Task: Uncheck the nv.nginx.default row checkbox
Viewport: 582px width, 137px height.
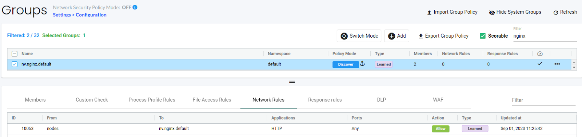Action: coord(15,64)
